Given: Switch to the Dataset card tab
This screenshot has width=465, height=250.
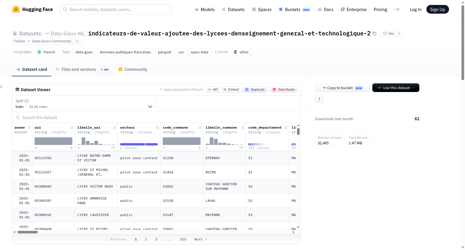Looking at the screenshot, I should [x=31, y=69].
